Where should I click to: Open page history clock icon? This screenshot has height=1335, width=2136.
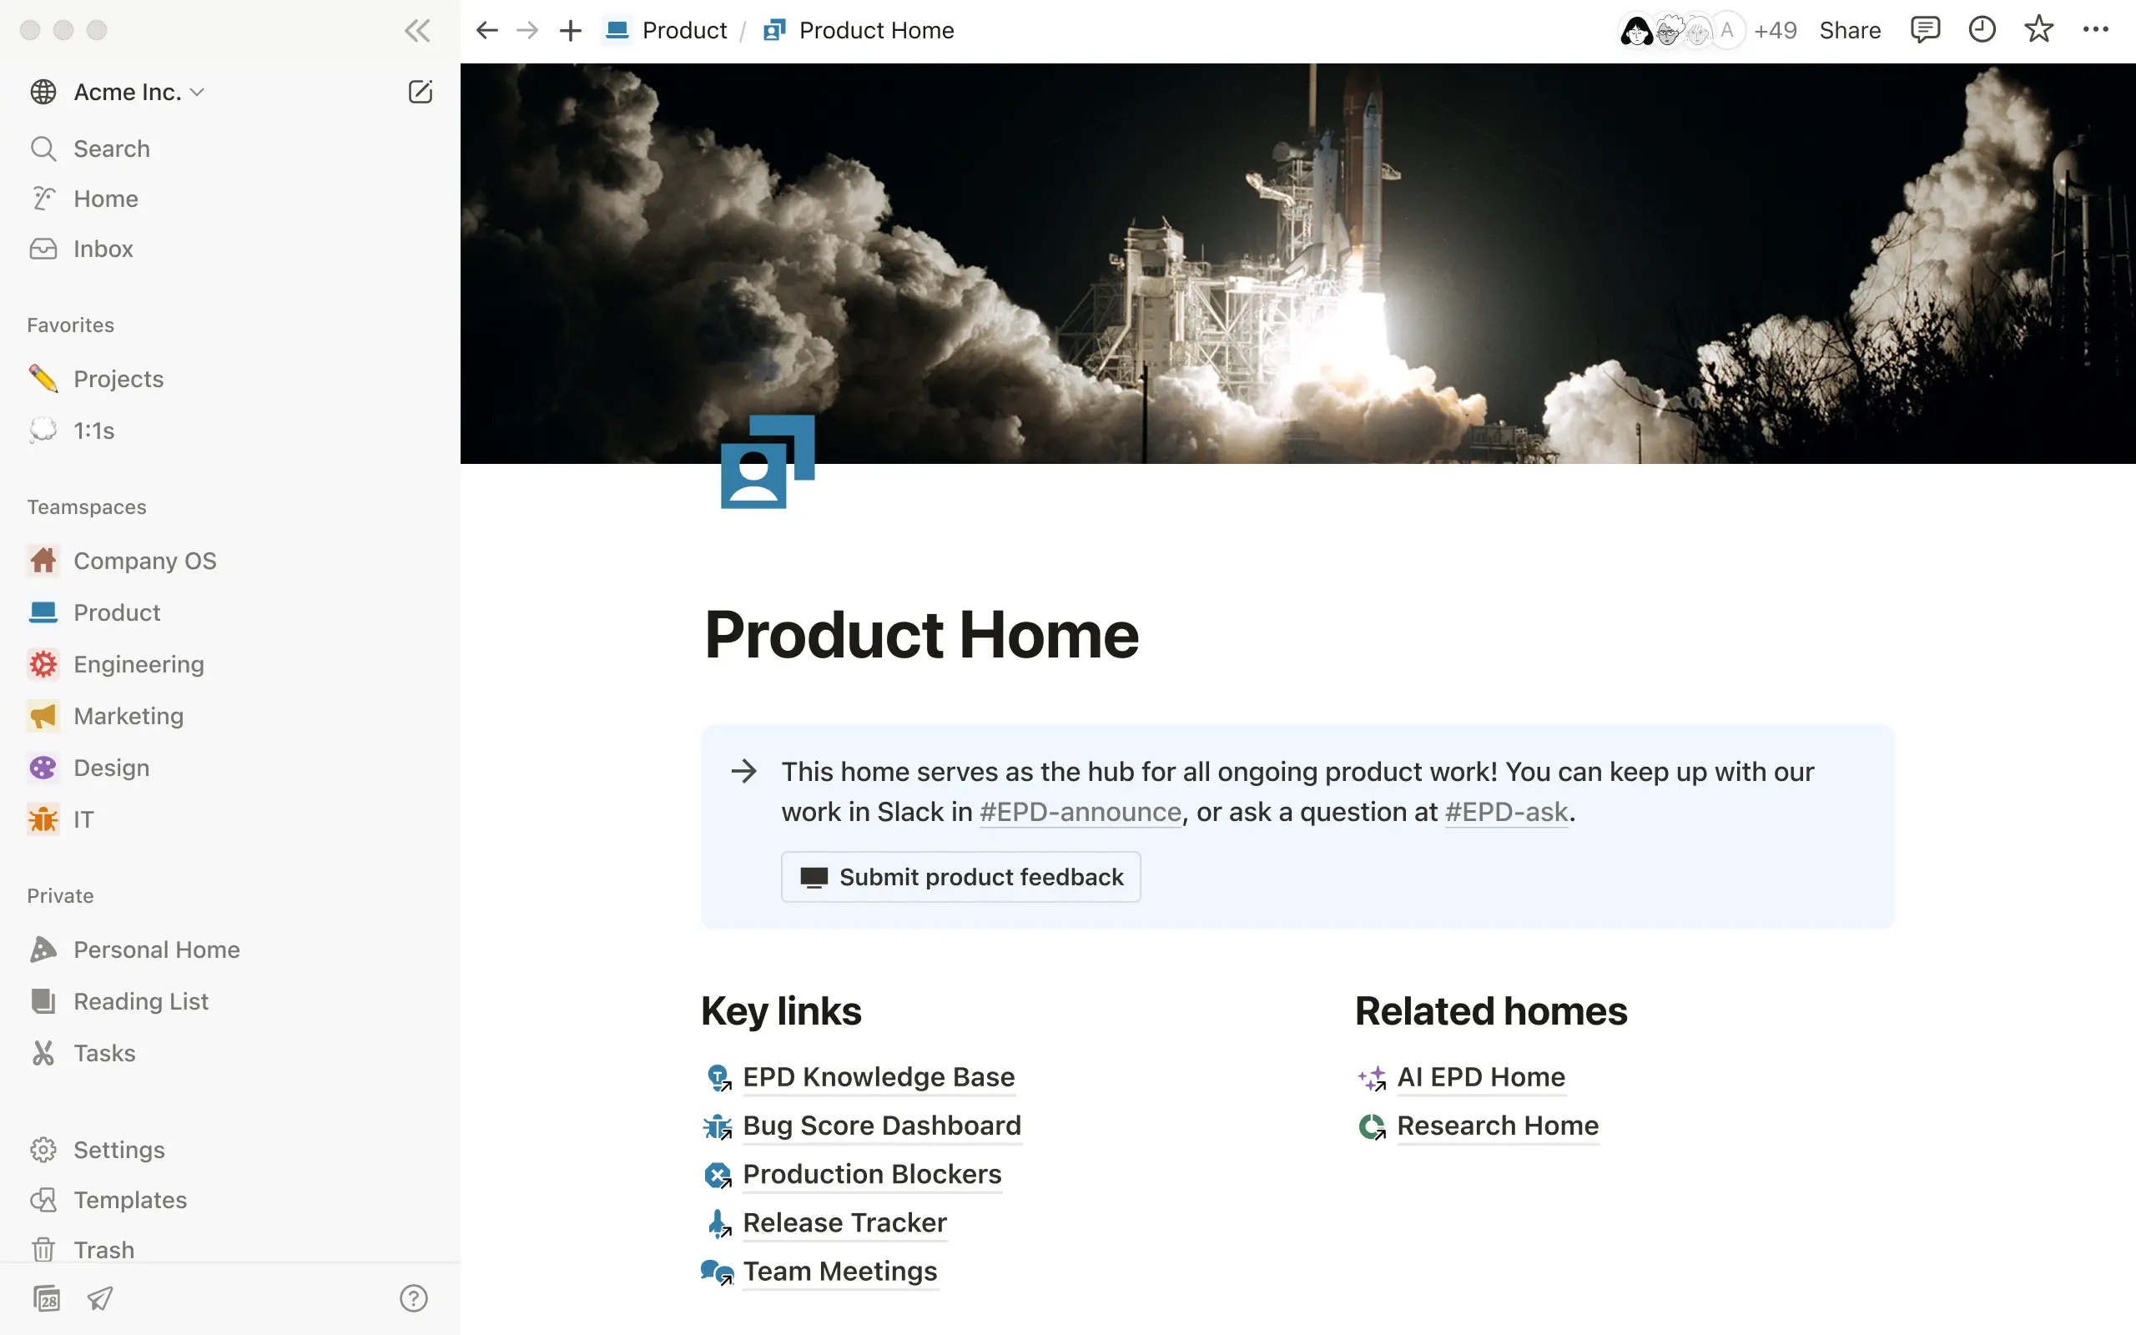(1982, 30)
